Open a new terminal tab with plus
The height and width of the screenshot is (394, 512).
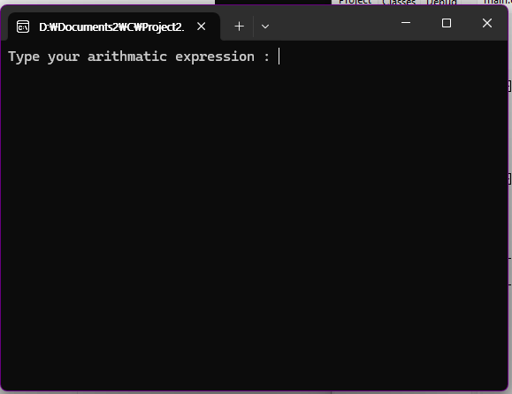240,27
